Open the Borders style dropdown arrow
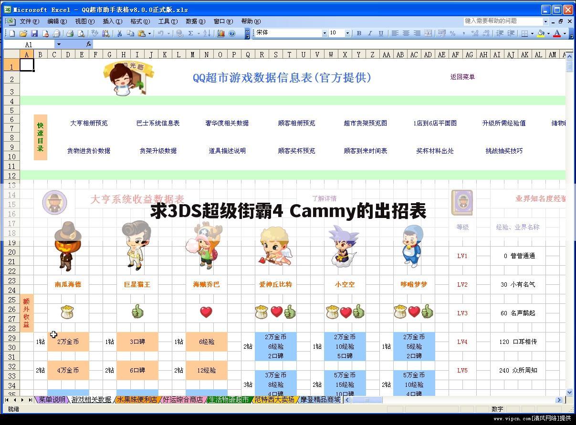576x425 pixels. coord(532,33)
